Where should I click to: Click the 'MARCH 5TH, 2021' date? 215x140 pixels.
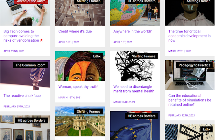[x=124, y=102]
